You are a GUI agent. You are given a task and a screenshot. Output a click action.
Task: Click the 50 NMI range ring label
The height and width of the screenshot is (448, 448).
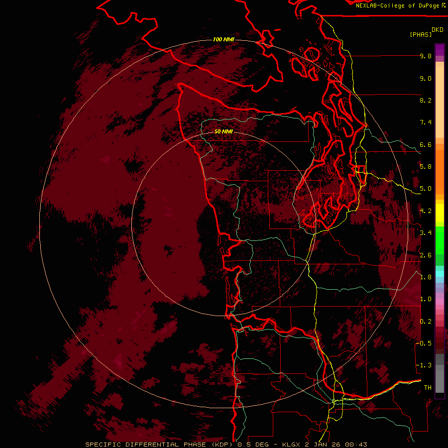click(x=224, y=132)
